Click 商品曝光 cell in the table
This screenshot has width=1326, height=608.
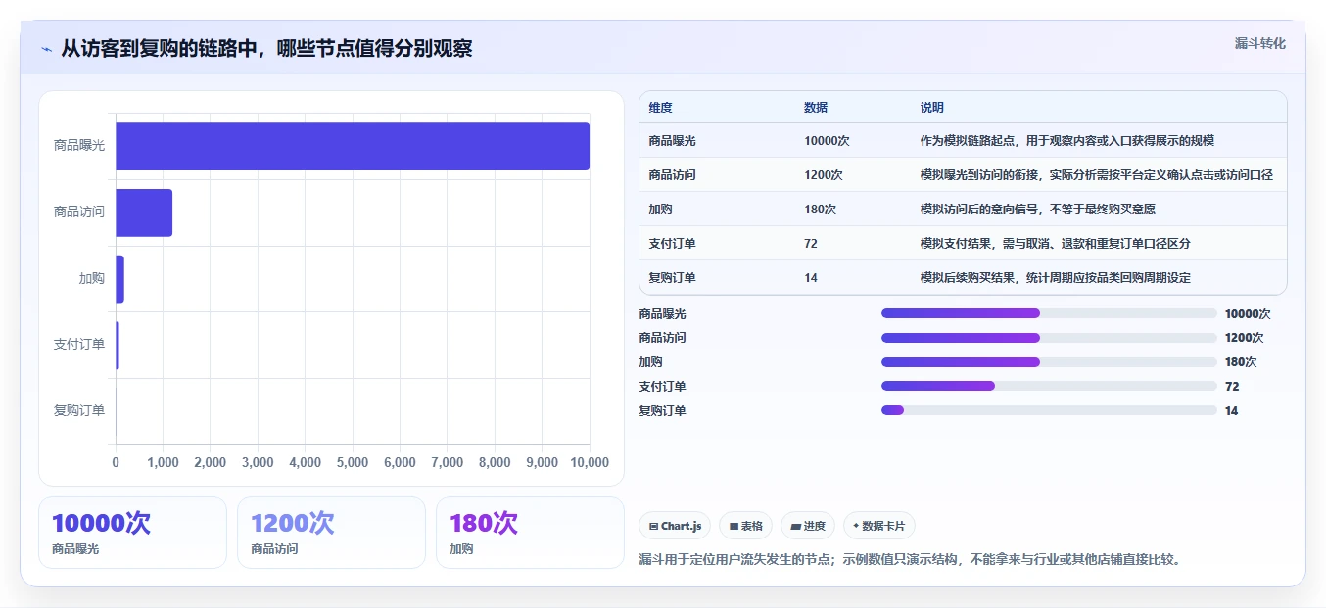point(672,141)
